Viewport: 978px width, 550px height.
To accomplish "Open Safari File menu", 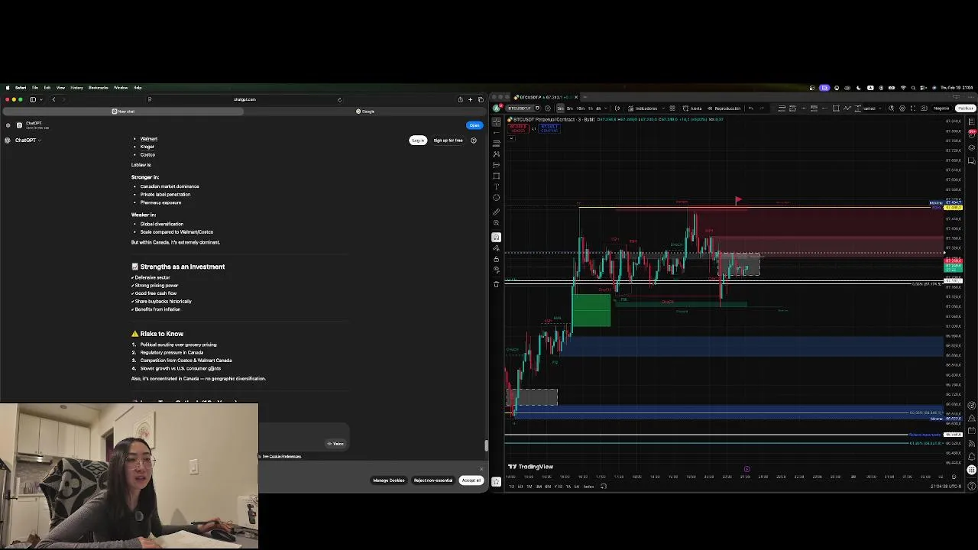I will [35, 88].
